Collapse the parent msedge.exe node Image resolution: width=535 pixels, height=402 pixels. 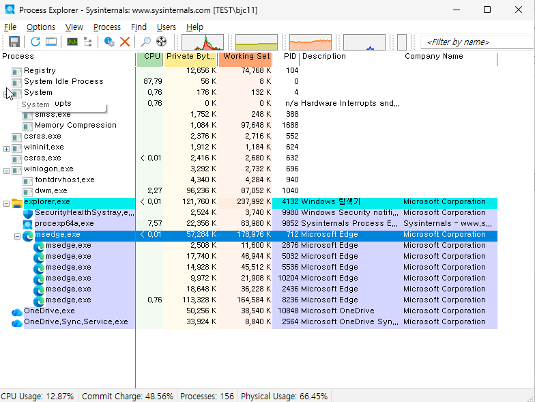tap(17, 235)
